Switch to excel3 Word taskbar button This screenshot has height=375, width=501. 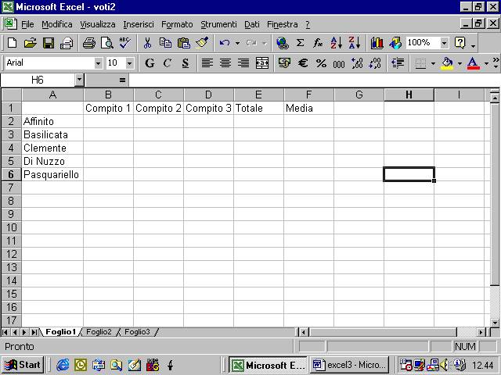350,365
